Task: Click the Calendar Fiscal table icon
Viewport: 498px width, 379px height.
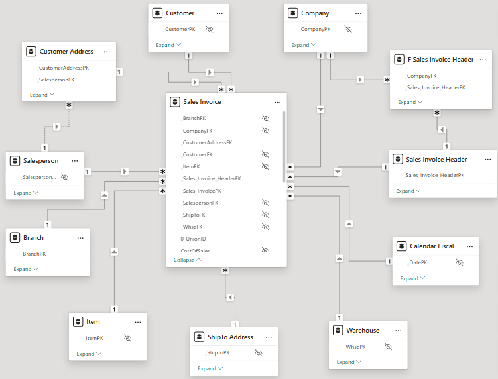Action: point(402,246)
